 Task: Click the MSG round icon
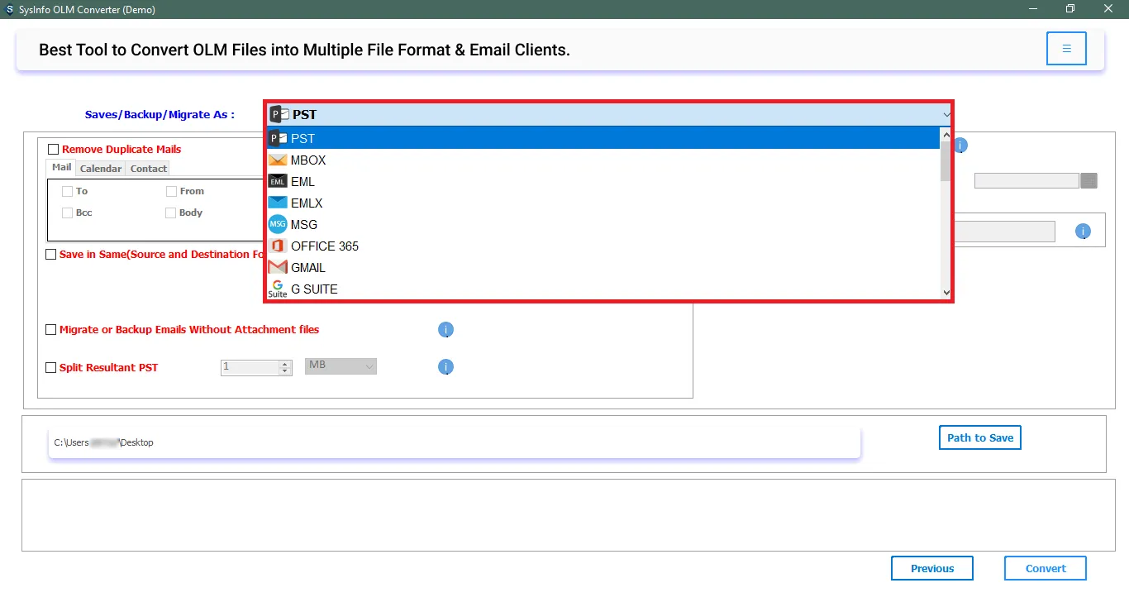coord(278,225)
